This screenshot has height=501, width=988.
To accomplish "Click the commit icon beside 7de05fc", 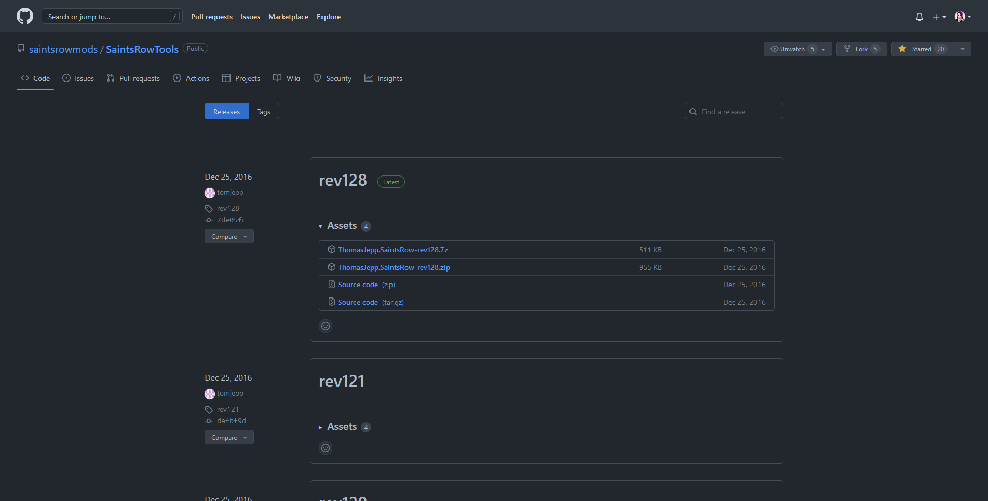I will [209, 220].
